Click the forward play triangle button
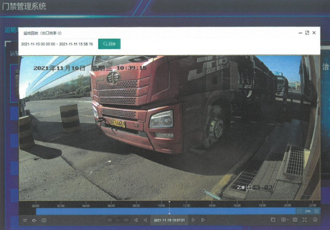The image size is (330, 230). point(194,220)
